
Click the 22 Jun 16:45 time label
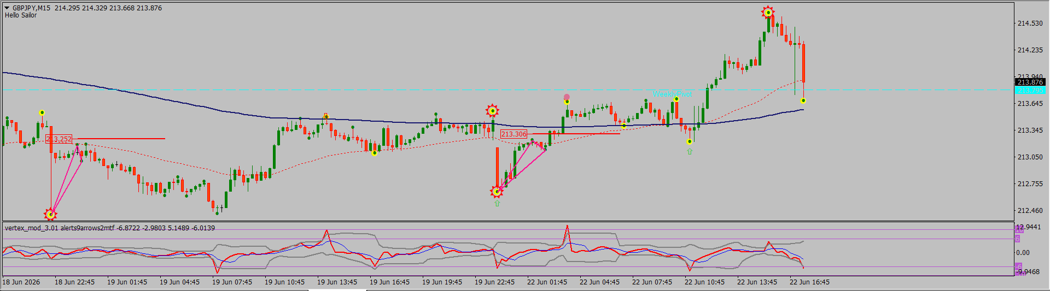(x=809, y=282)
